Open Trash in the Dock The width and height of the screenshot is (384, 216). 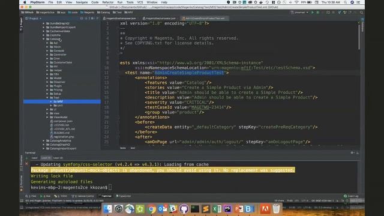276,209
